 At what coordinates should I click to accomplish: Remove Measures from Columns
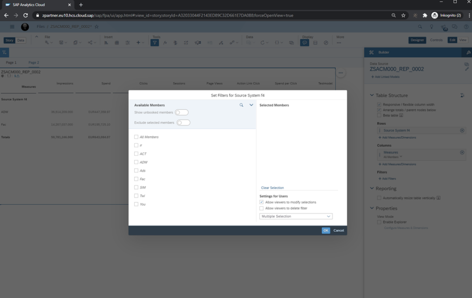(462, 152)
